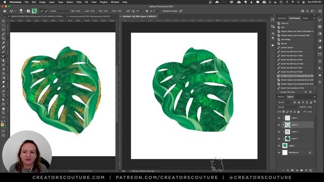Click search icon in options bar

point(307,11)
